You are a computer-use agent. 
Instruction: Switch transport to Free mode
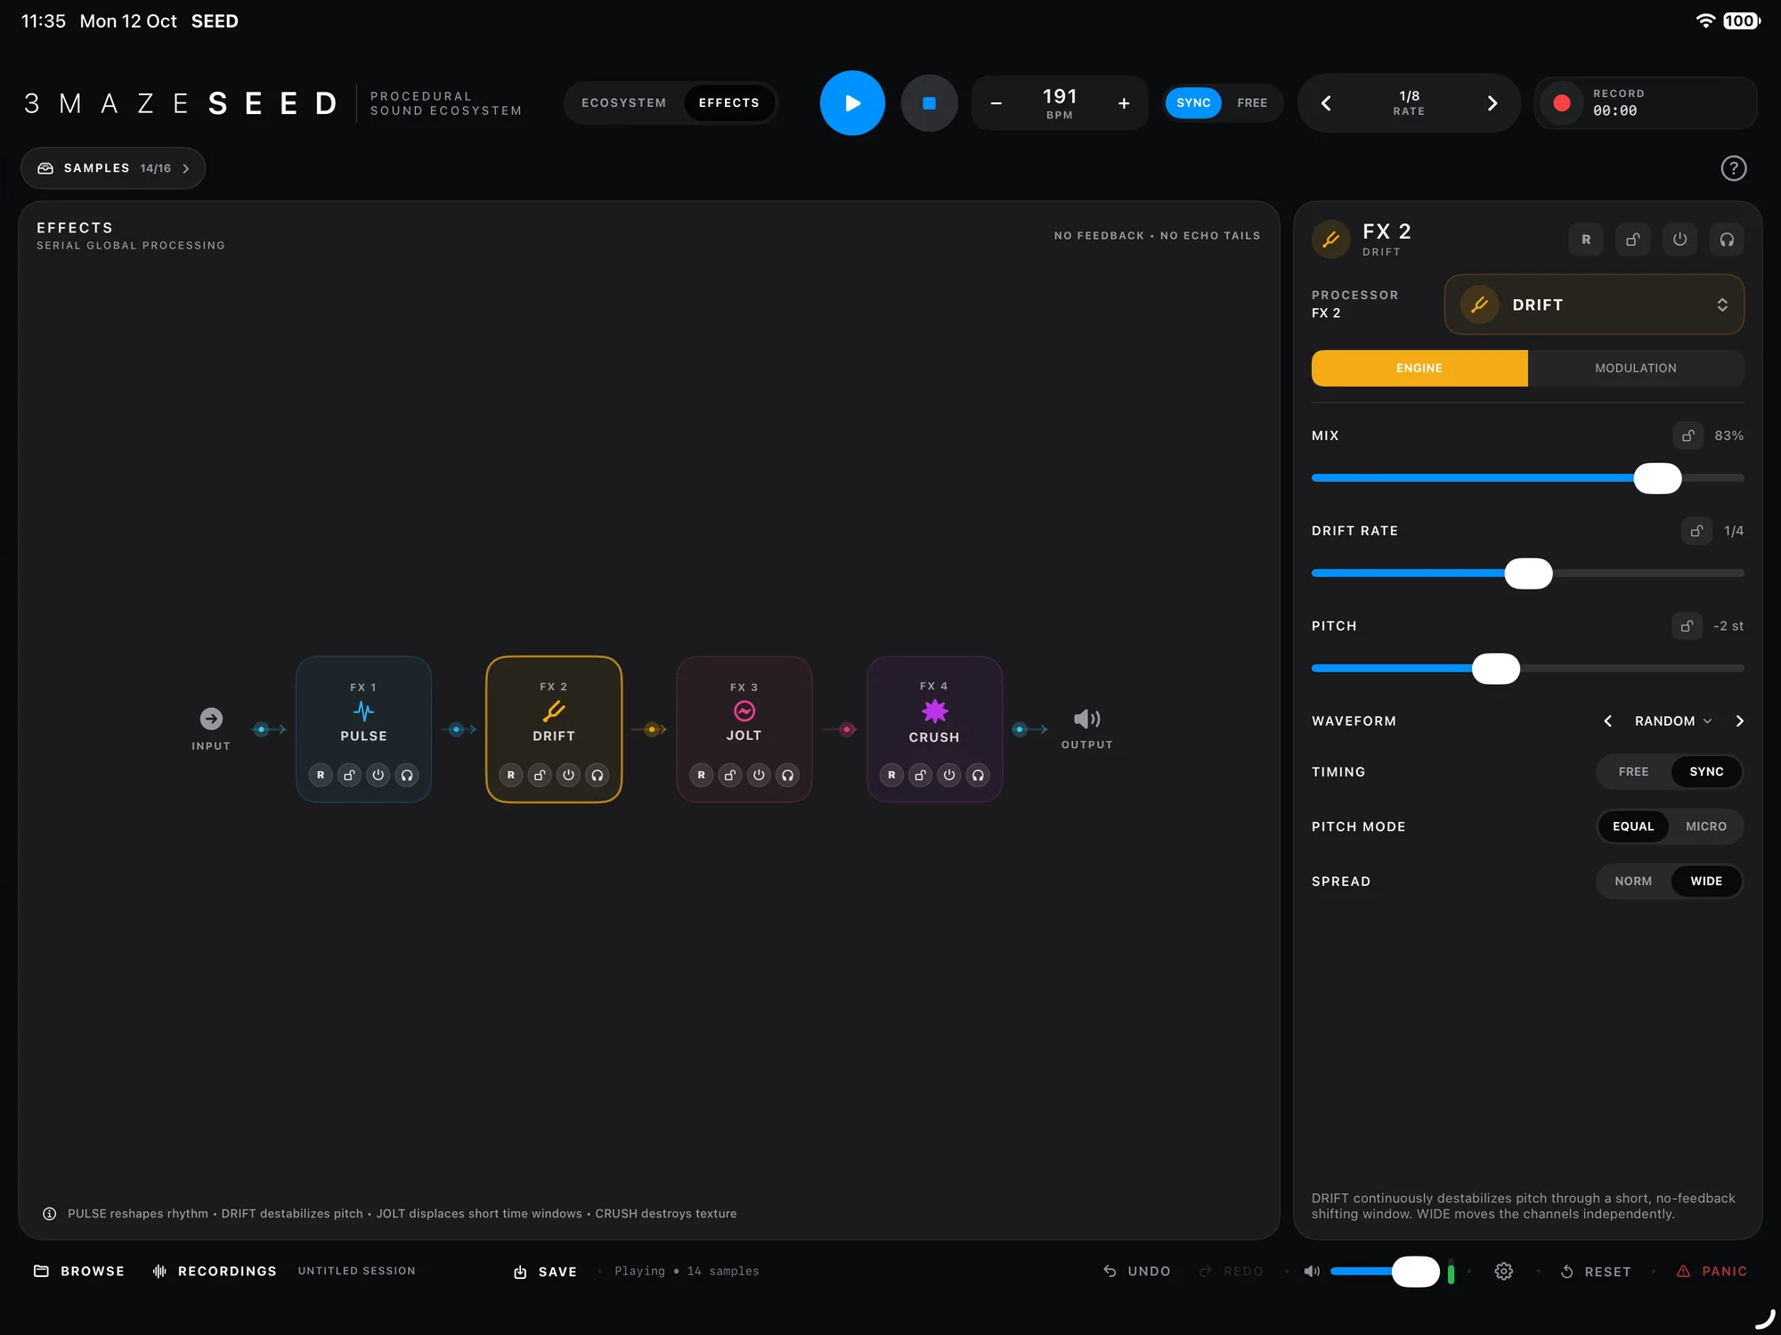pyautogui.click(x=1251, y=103)
